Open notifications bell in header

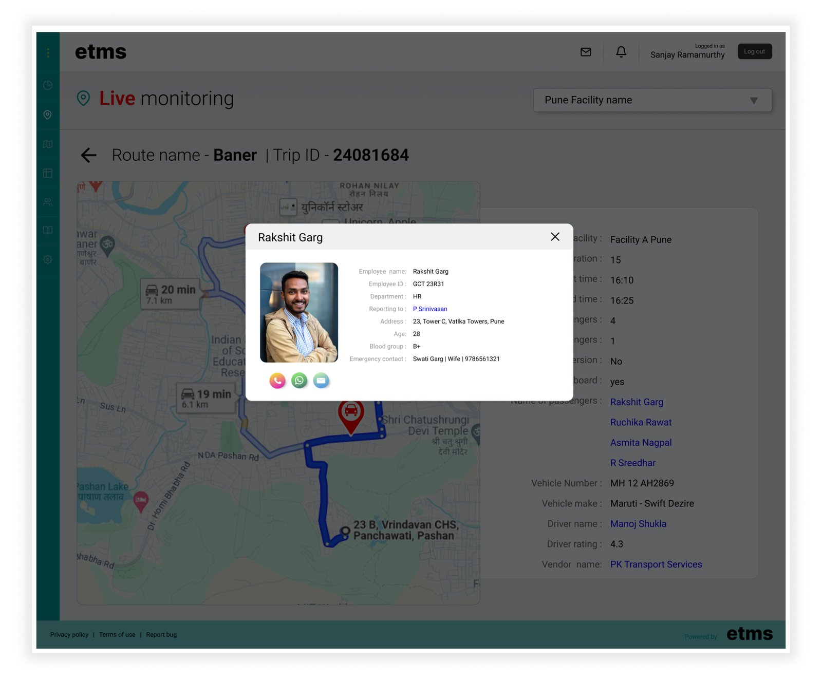[621, 52]
